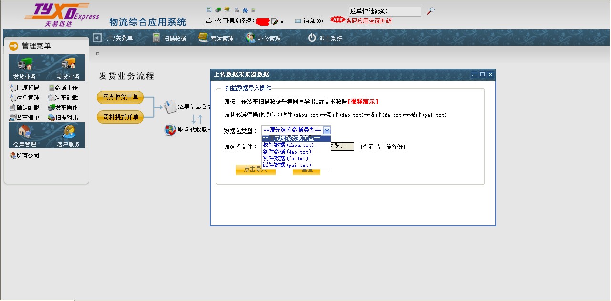The image size is (611, 301).
Task: Open the 发货业务 truck icon
Action: (25, 65)
